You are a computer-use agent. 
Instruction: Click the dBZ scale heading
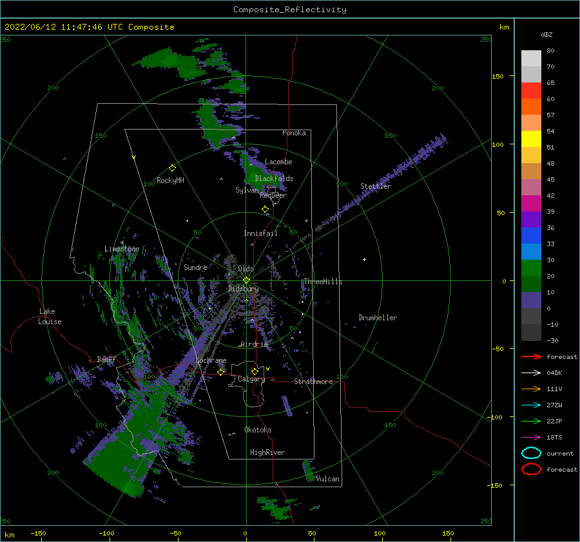tap(546, 34)
